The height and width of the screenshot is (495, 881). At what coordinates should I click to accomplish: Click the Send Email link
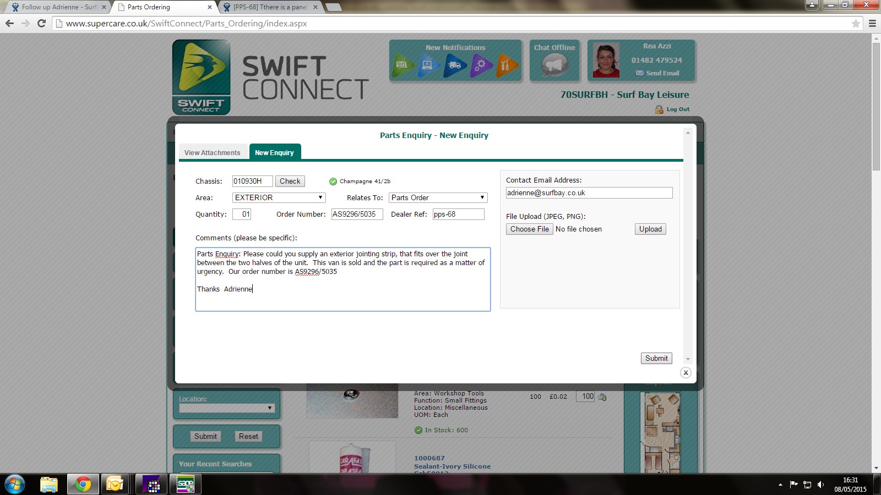click(662, 73)
